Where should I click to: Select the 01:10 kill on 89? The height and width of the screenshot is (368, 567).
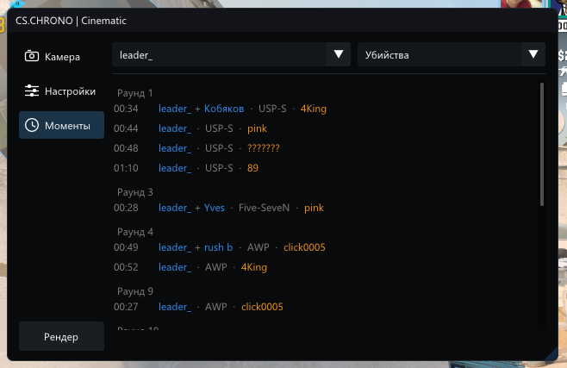click(186, 168)
